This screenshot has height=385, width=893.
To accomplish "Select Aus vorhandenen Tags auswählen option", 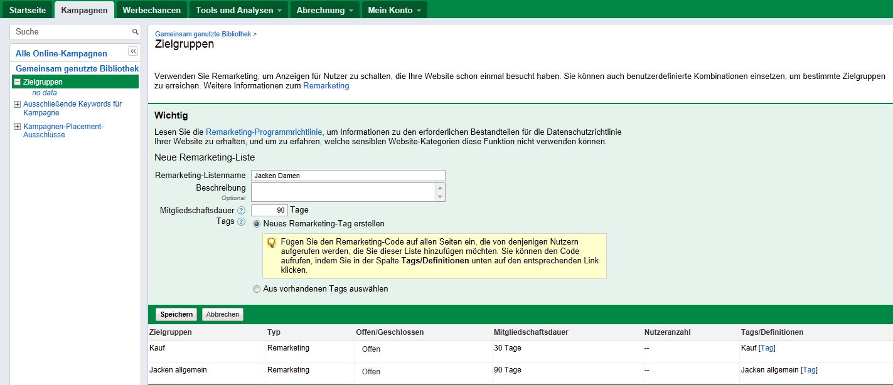I will click(x=256, y=289).
